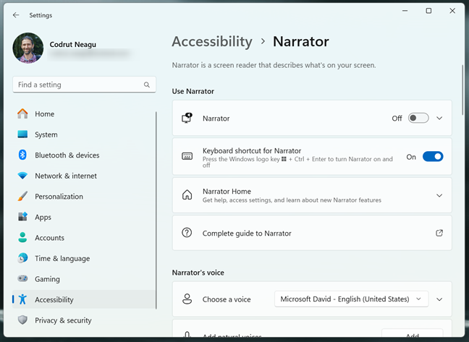Viewport: 469px width, 342px height.
Task: Turn on the Narrator toggle
Action: pyautogui.click(x=418, y=118)
